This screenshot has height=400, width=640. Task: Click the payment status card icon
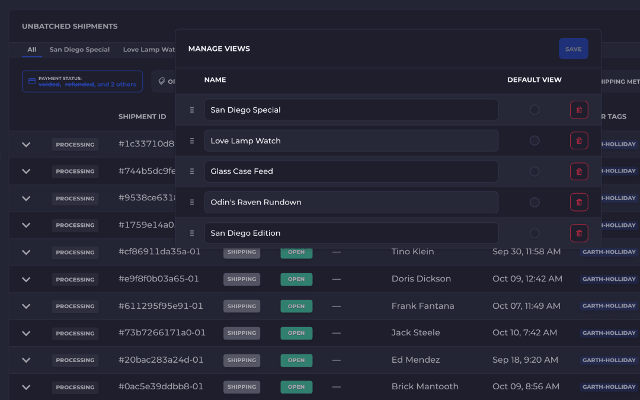click(32, 81)
